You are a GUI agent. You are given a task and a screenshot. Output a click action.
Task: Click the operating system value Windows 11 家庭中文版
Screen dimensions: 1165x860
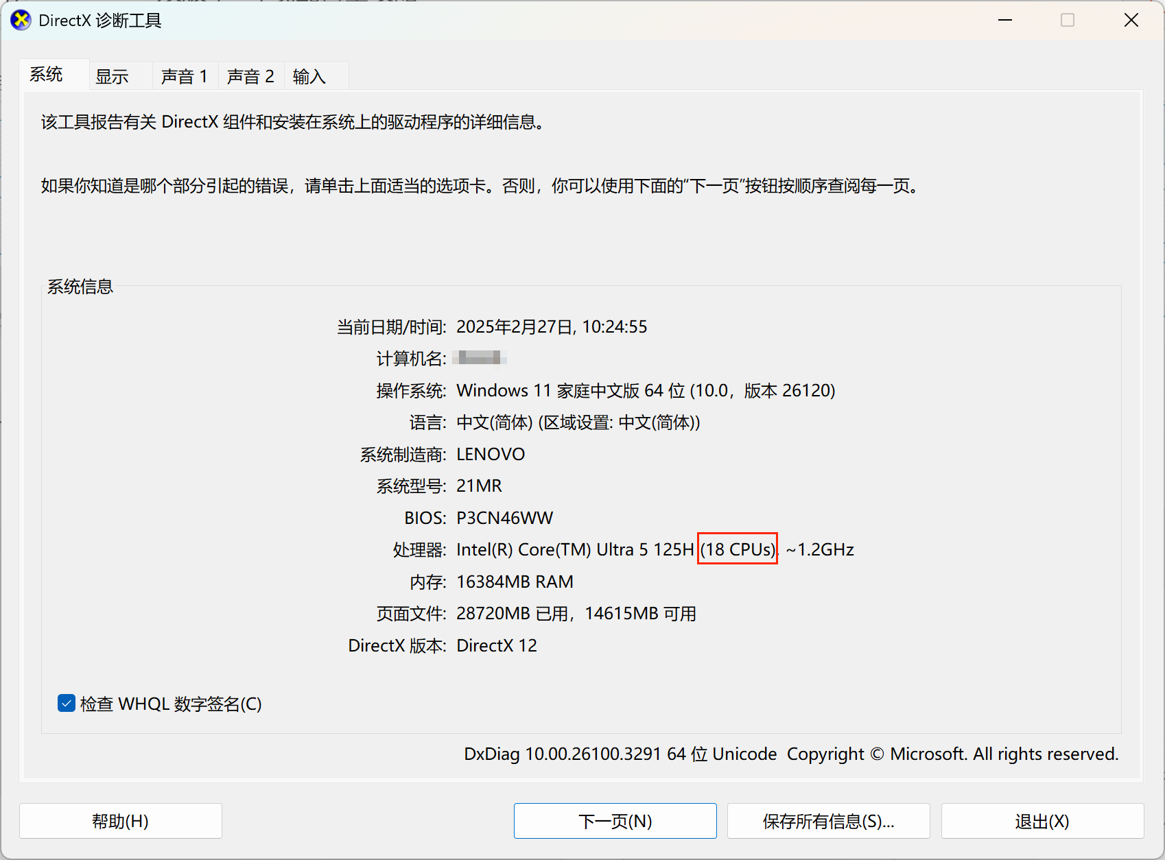coord(548,390)
